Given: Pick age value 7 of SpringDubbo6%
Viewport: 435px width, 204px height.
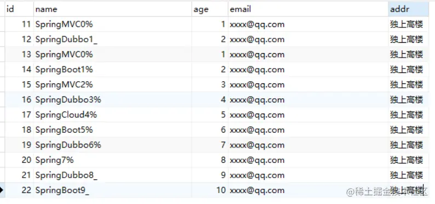Looking at the screenshot, I should [x=210, y=145].
